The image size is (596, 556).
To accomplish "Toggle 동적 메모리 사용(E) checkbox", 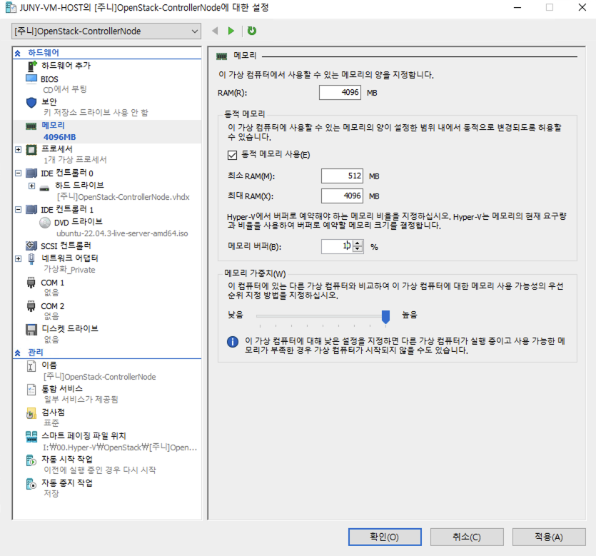I will click(x=232, y=155).
